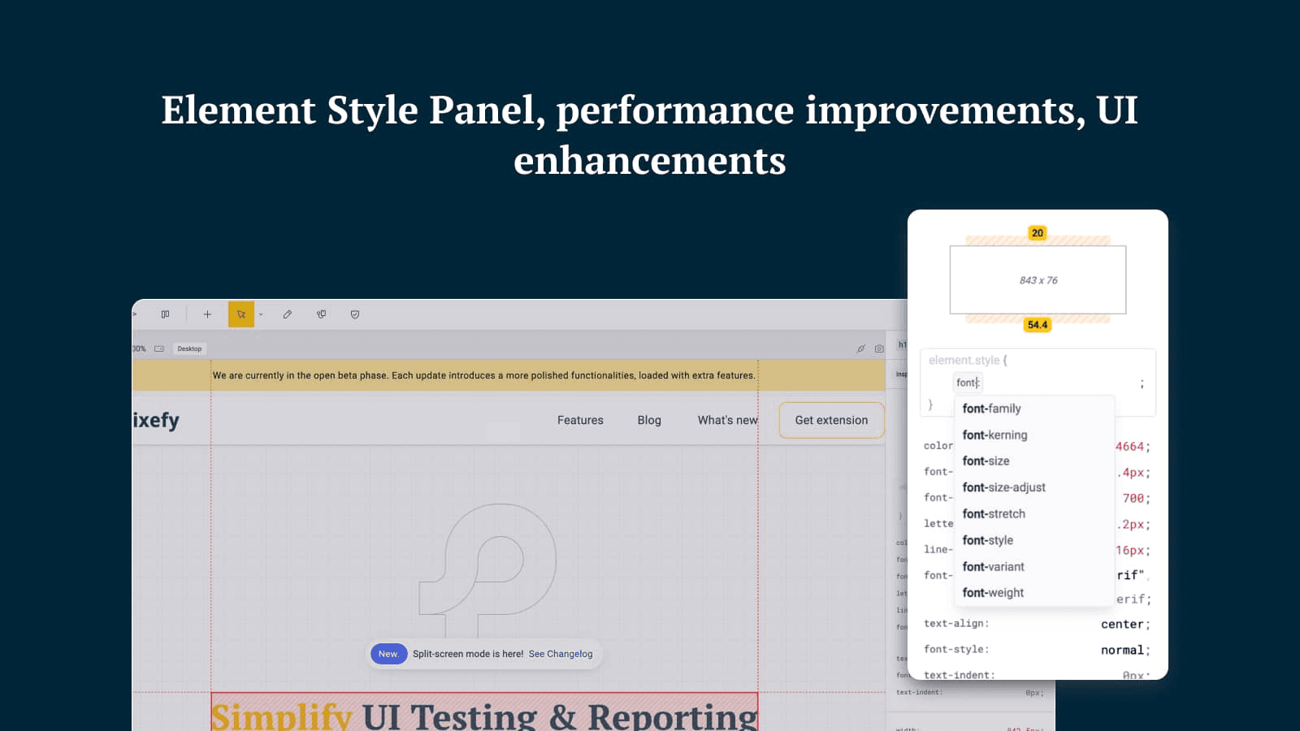The width and height of the screenshot is (1300, 731).
Task: Click the top margin value 20 badge
Action: click(1037, 233)
